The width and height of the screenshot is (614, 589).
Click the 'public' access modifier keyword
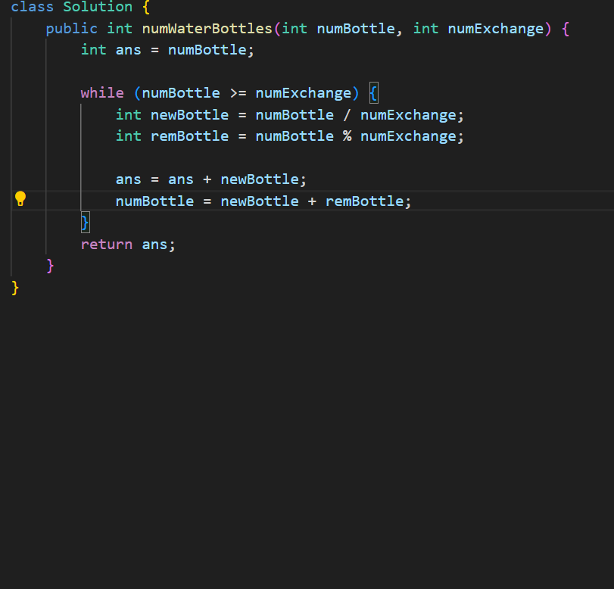(72, 29)
